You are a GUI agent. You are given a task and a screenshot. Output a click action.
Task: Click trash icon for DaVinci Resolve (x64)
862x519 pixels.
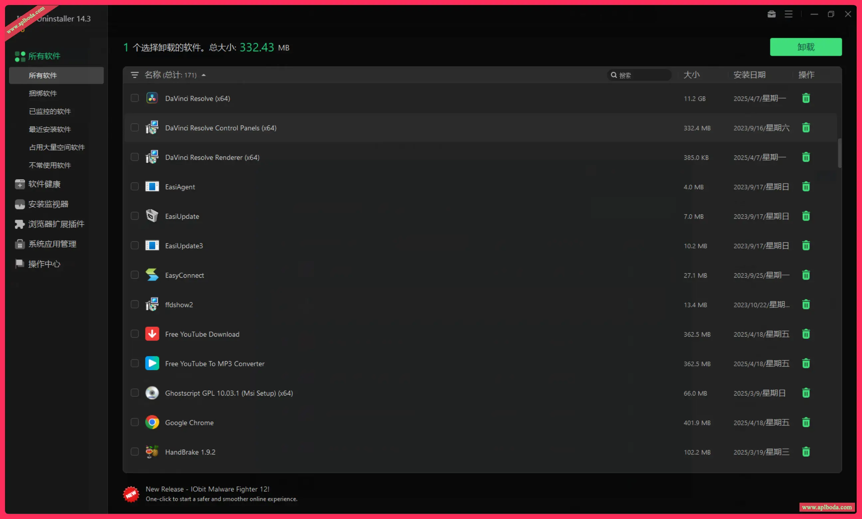pos(806,98)
